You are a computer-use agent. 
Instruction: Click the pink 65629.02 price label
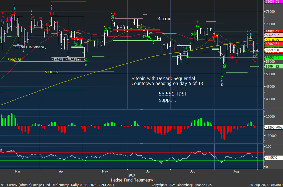274,35
